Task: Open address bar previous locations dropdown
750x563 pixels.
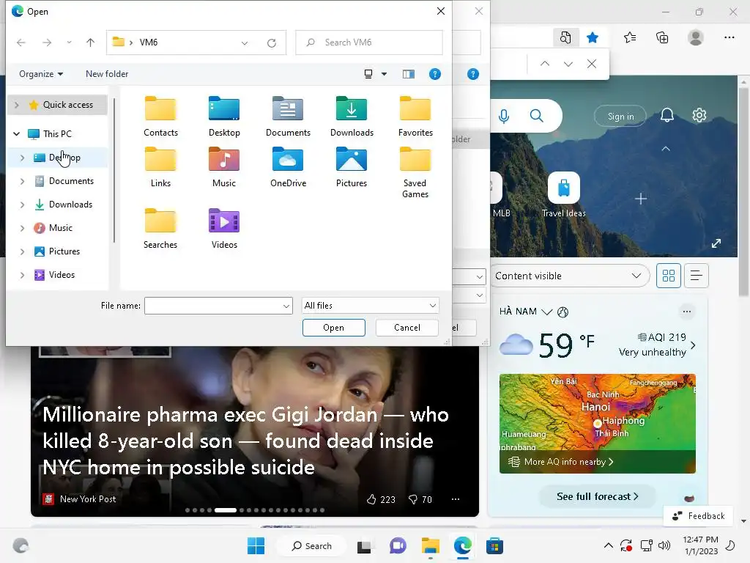Action: point(245,43)
